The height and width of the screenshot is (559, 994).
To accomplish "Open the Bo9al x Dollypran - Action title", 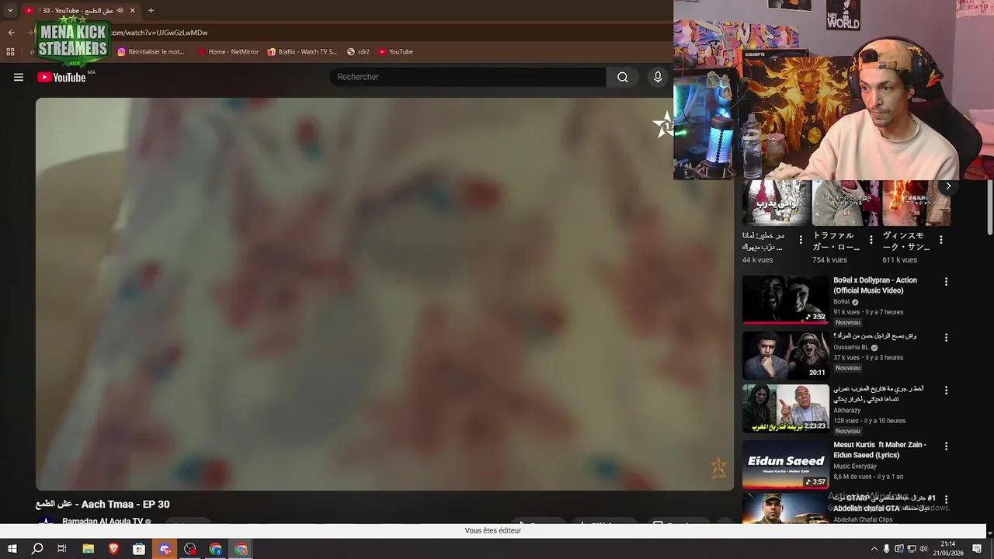I will click(x=875, y=285).
